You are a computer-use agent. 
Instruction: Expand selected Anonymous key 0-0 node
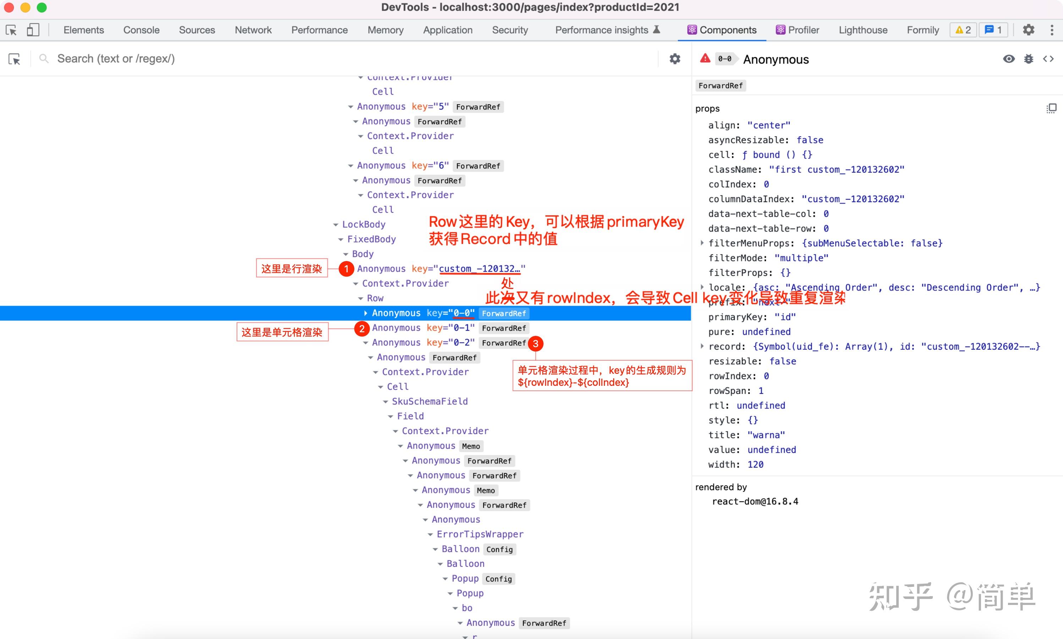[x=366, y=313]
